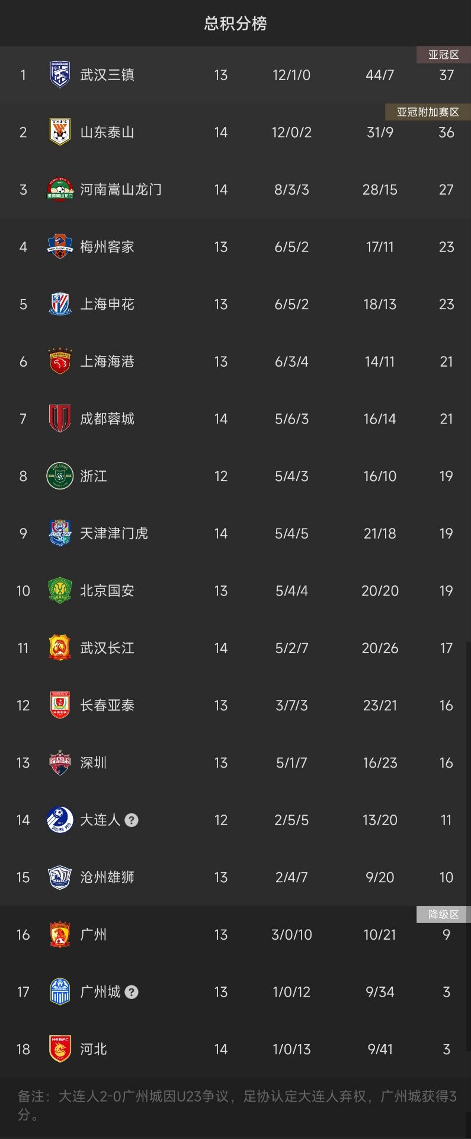Viewport: 471px width, 1139px height.
Task: Show the question mark info beside 广州城
Action: pyautogui.click(x=132, y=992)
